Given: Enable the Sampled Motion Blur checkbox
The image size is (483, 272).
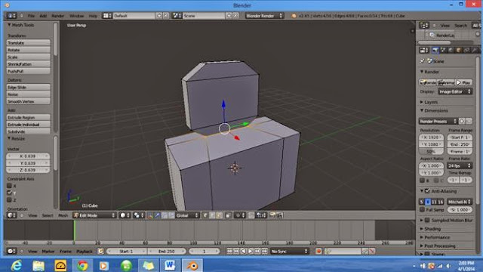Looking at the screenshot, I should point(427,220).
